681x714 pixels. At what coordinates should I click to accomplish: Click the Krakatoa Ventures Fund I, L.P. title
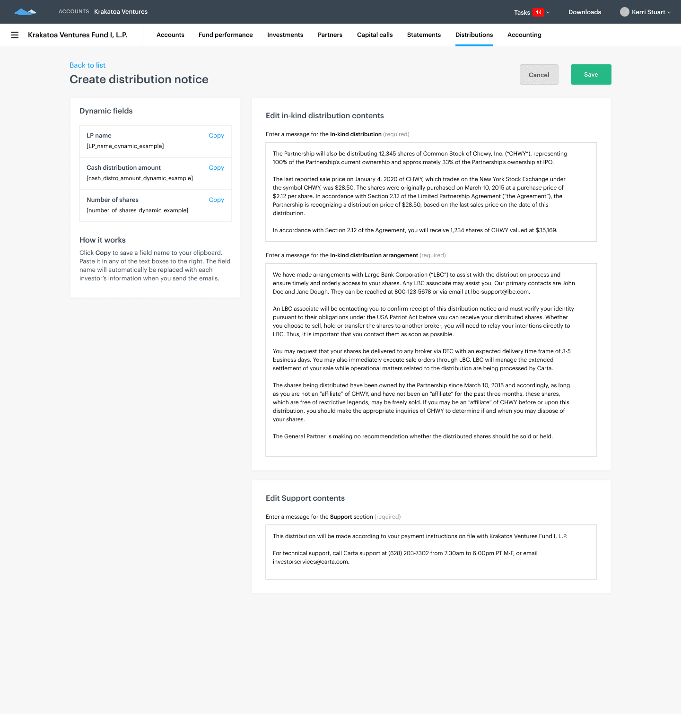tap(78, 35)
